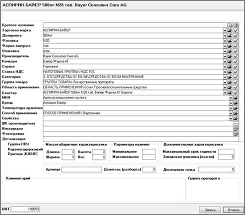Open the Инструкция file attachment icon
Image resolution: width=245 pixels, height=215 pixels.
[236, 129]
